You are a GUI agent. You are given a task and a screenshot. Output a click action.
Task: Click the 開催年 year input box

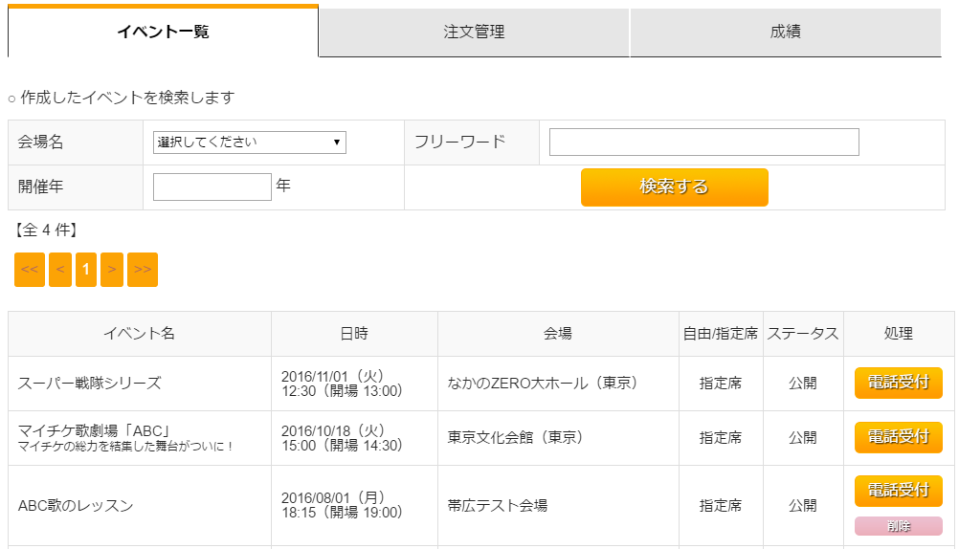pos(212,187)
